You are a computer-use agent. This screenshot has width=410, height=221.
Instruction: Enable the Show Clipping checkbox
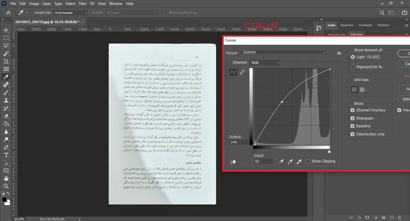tap(308, 162)
